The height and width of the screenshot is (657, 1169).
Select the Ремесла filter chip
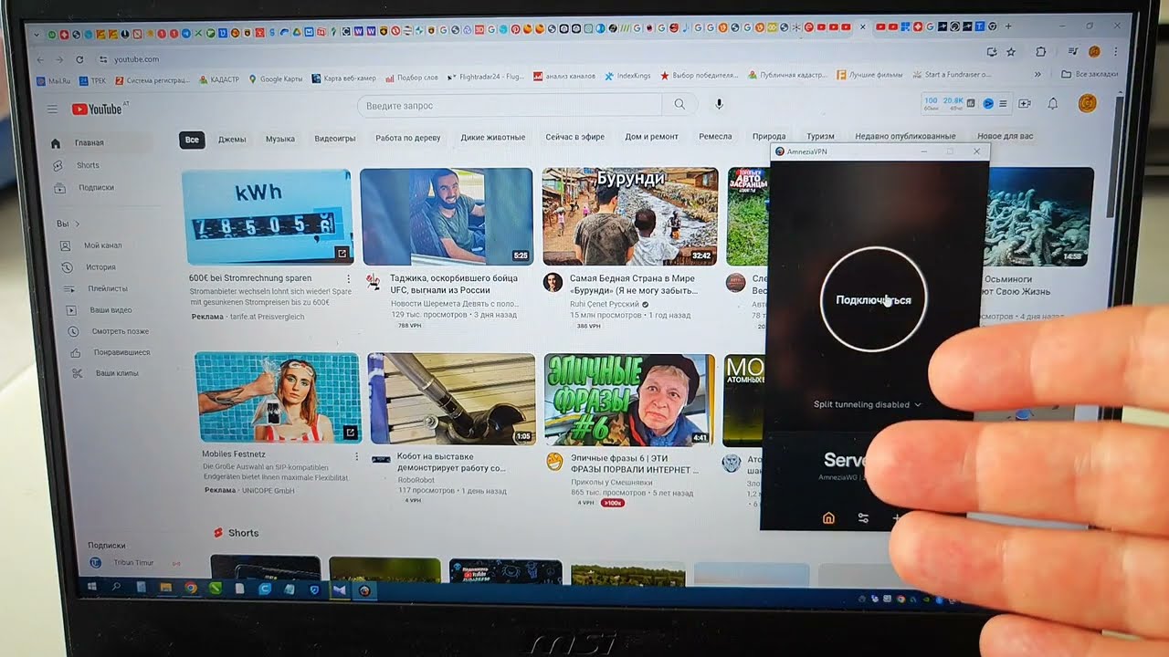715,137
